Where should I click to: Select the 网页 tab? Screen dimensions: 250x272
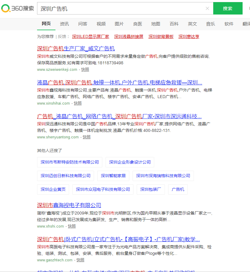click(x=46, y=24)
